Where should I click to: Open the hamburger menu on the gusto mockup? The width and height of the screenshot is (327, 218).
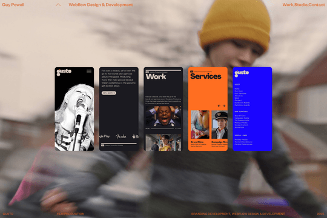[89, 71]
